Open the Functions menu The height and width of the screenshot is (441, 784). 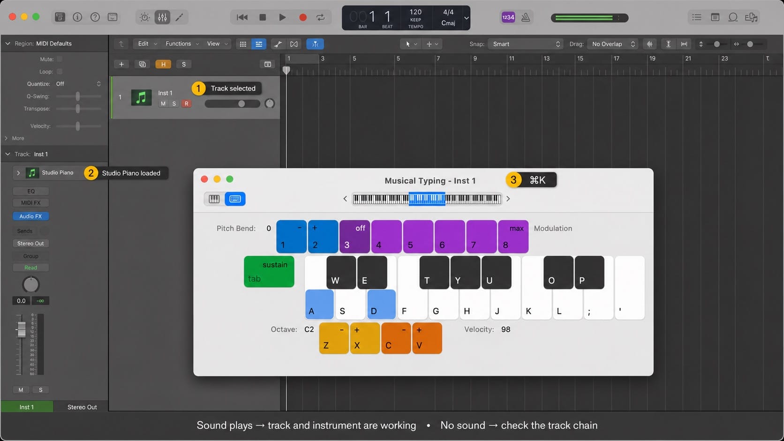point(182,44)
